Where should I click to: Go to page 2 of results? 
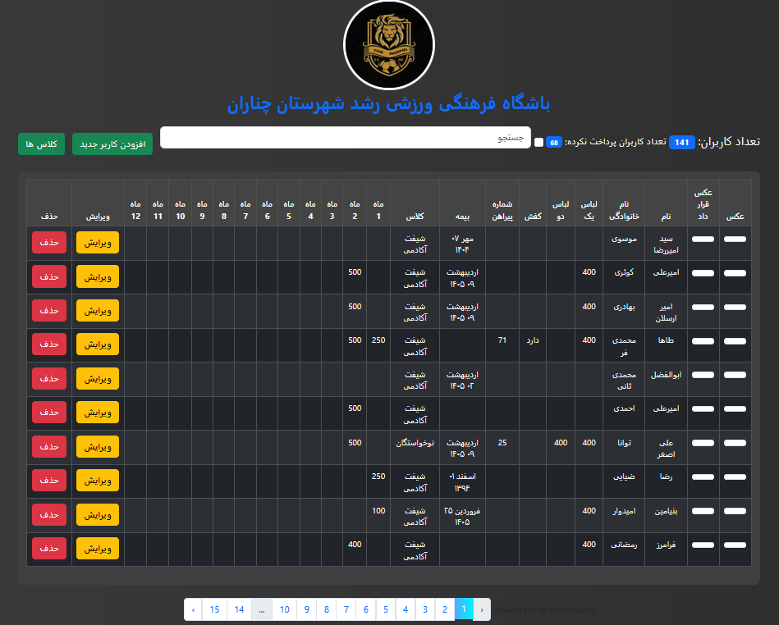tap(444, 609)
